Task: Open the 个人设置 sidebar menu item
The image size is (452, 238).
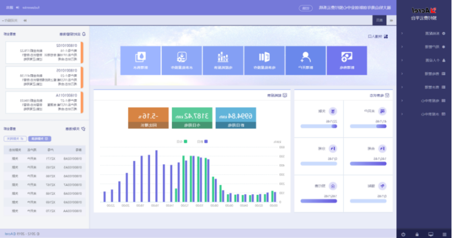Action: tap(424, 60)
